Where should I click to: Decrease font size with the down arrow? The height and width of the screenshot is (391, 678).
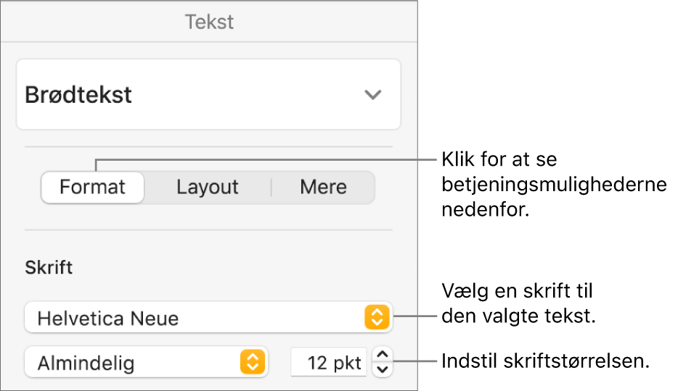(383, 370)
